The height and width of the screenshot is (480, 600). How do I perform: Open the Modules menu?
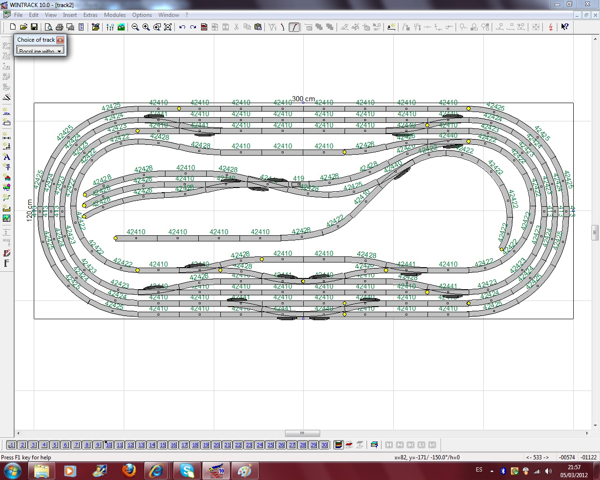click(x=115, y=15)
